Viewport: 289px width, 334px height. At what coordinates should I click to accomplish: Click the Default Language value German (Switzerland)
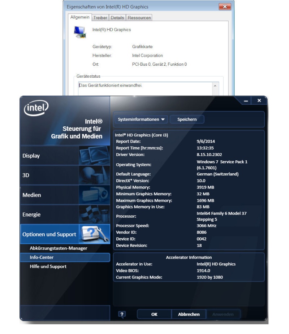click(x=217, y=174)
